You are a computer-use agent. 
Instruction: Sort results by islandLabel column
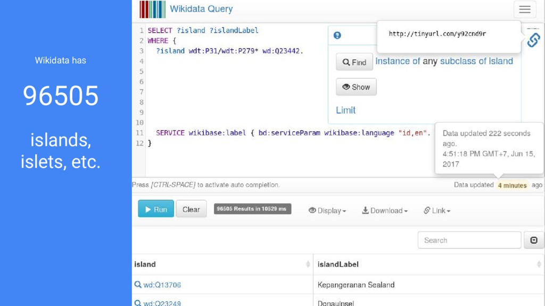tap(539, 265)
